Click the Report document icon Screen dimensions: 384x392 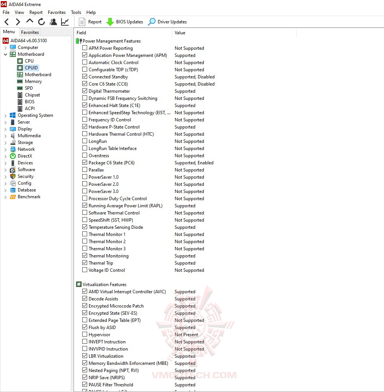[82, 22]
